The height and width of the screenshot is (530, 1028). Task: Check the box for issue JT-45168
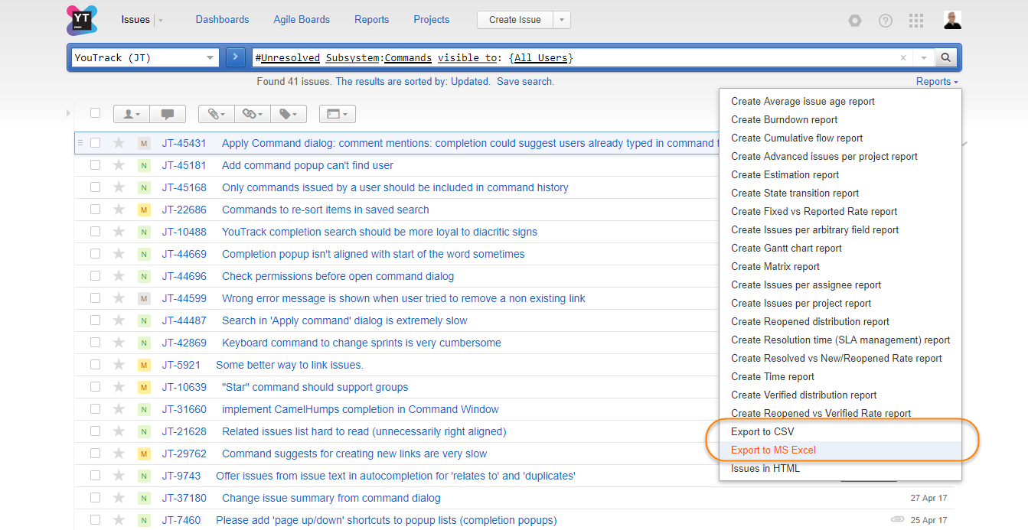pos(96,187)
